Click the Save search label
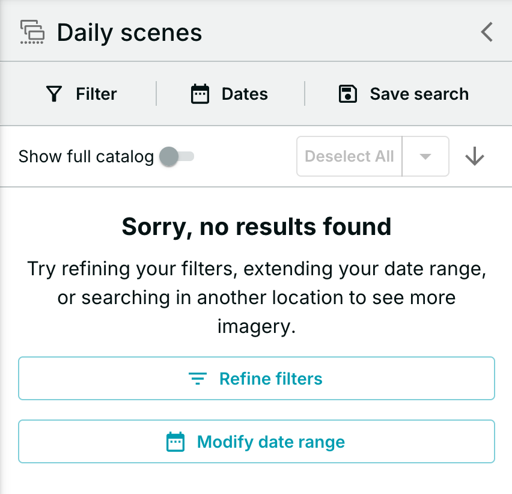The image size is (512, 494). (x=419, y=94)
